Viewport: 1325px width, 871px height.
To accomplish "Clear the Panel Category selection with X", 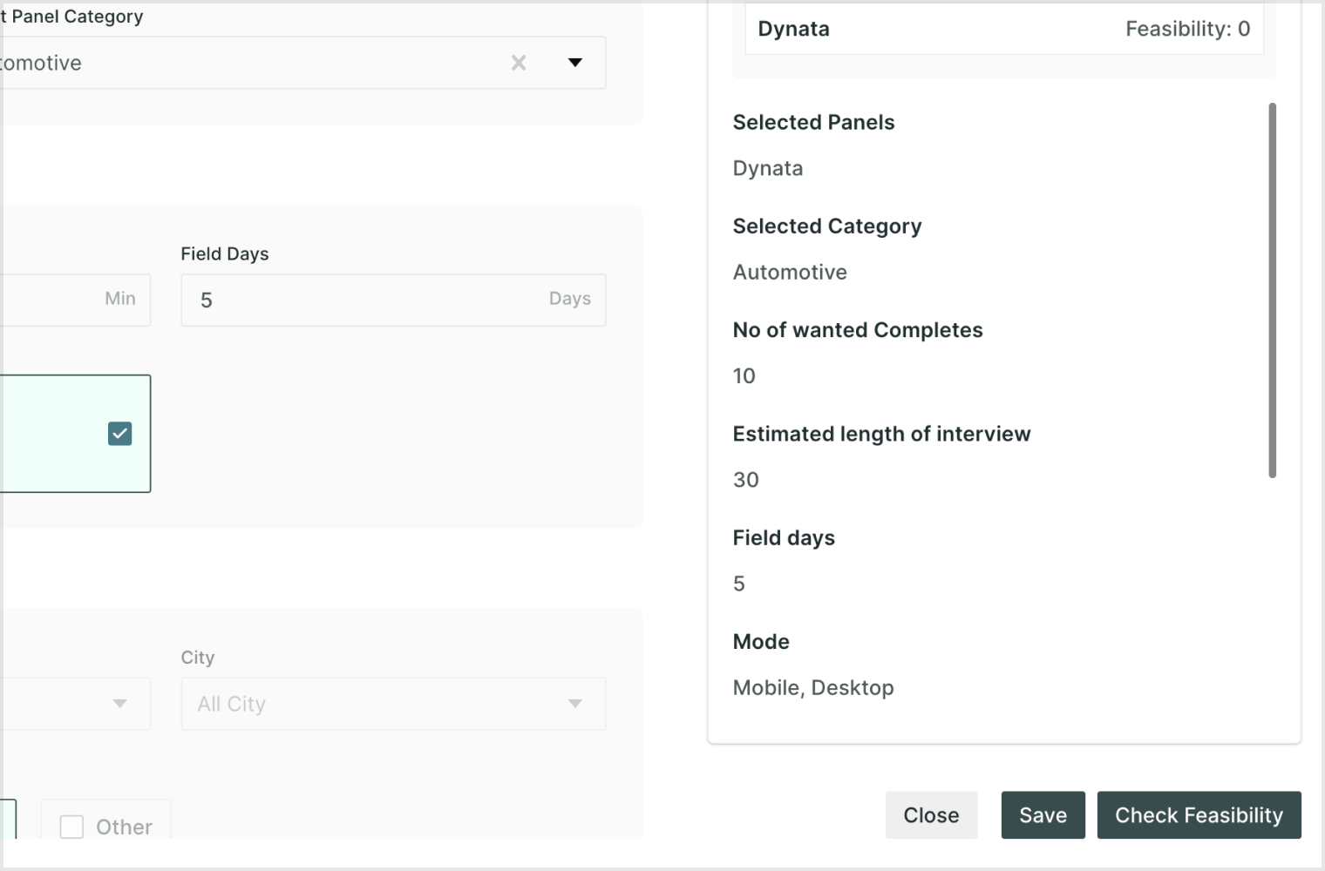I will (519, 63).
